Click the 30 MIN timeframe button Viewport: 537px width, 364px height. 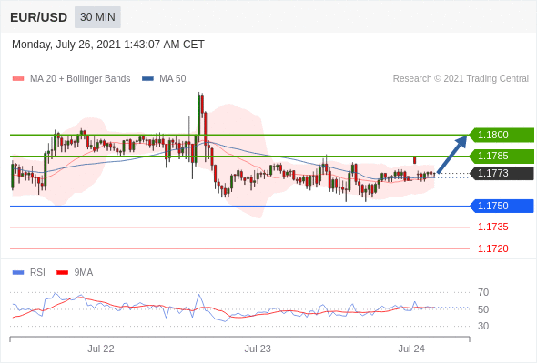pyautogui.click(x=97, y=17)
